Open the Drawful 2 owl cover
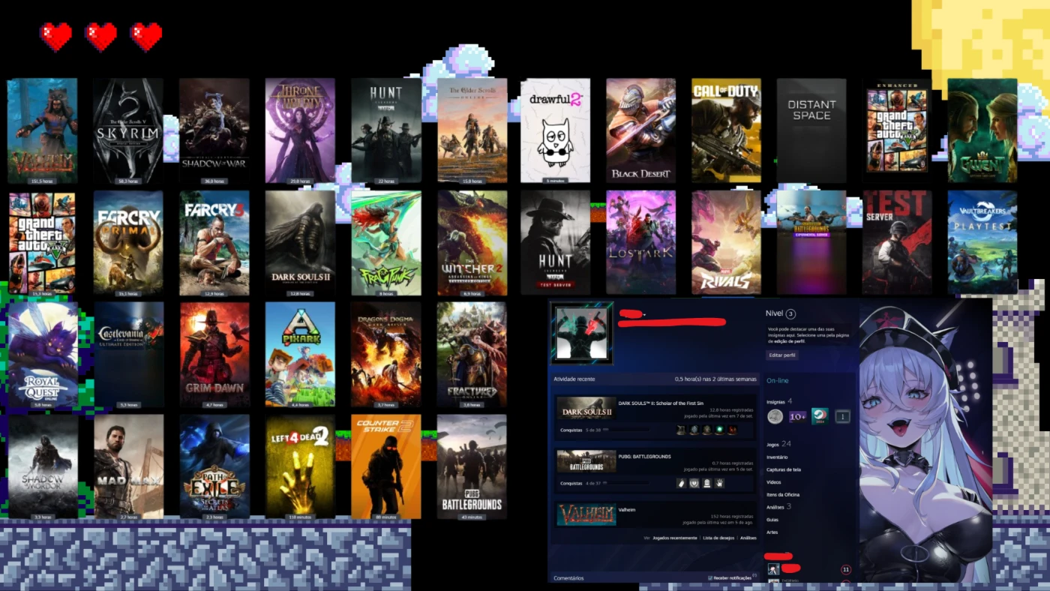Viewport: 1050px width, 591px height. [555, 130]
